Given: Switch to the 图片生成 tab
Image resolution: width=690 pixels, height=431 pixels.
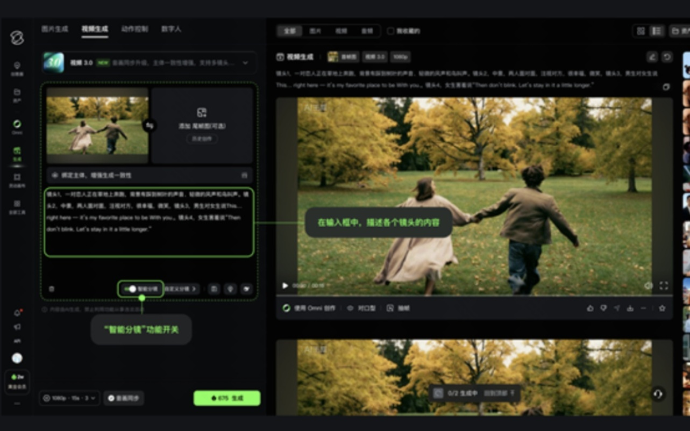Looking at the screenshot, I should (x=55, y=29).
